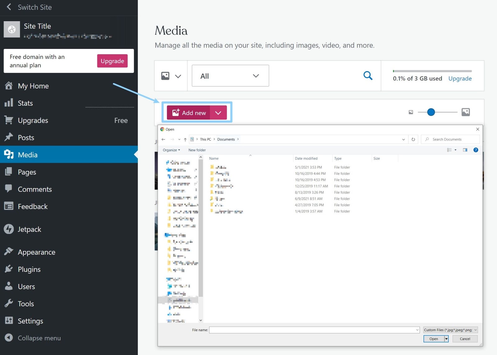Click the search magnifying glass in media toolbar
Viewport: 497px width, 355px height.
click(368, 75)
